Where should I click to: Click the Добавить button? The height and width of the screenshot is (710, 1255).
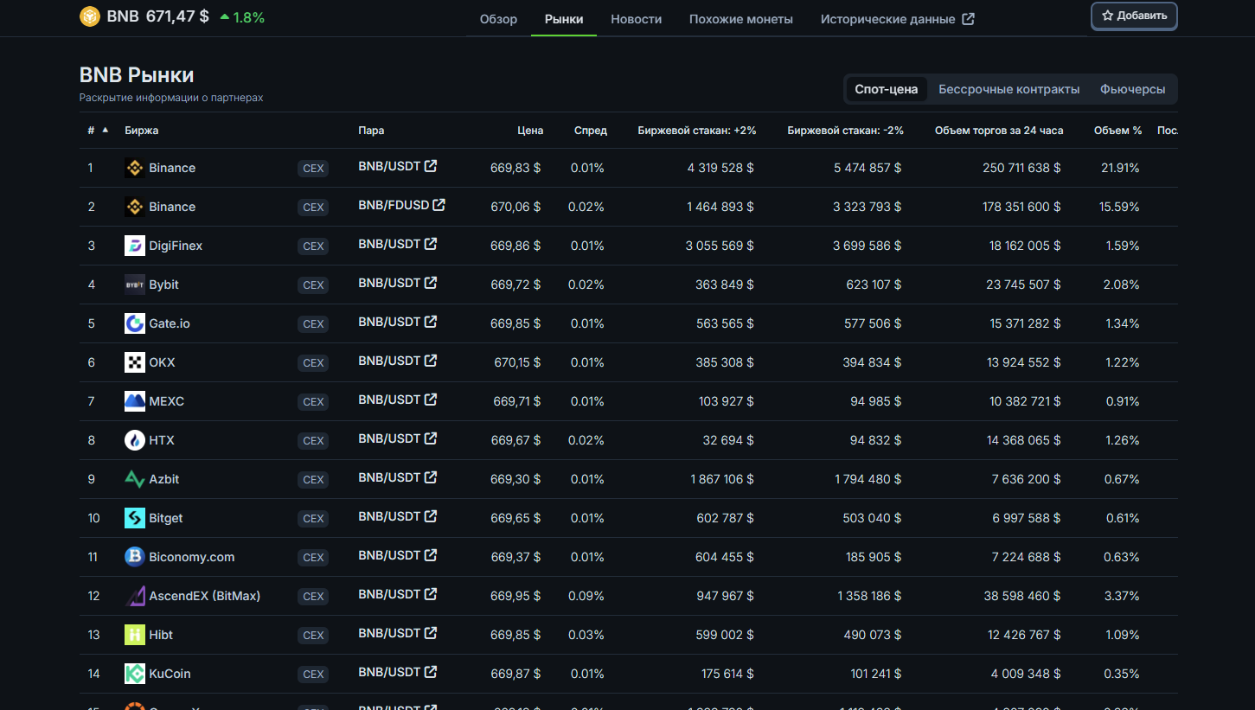point(1134,16)
